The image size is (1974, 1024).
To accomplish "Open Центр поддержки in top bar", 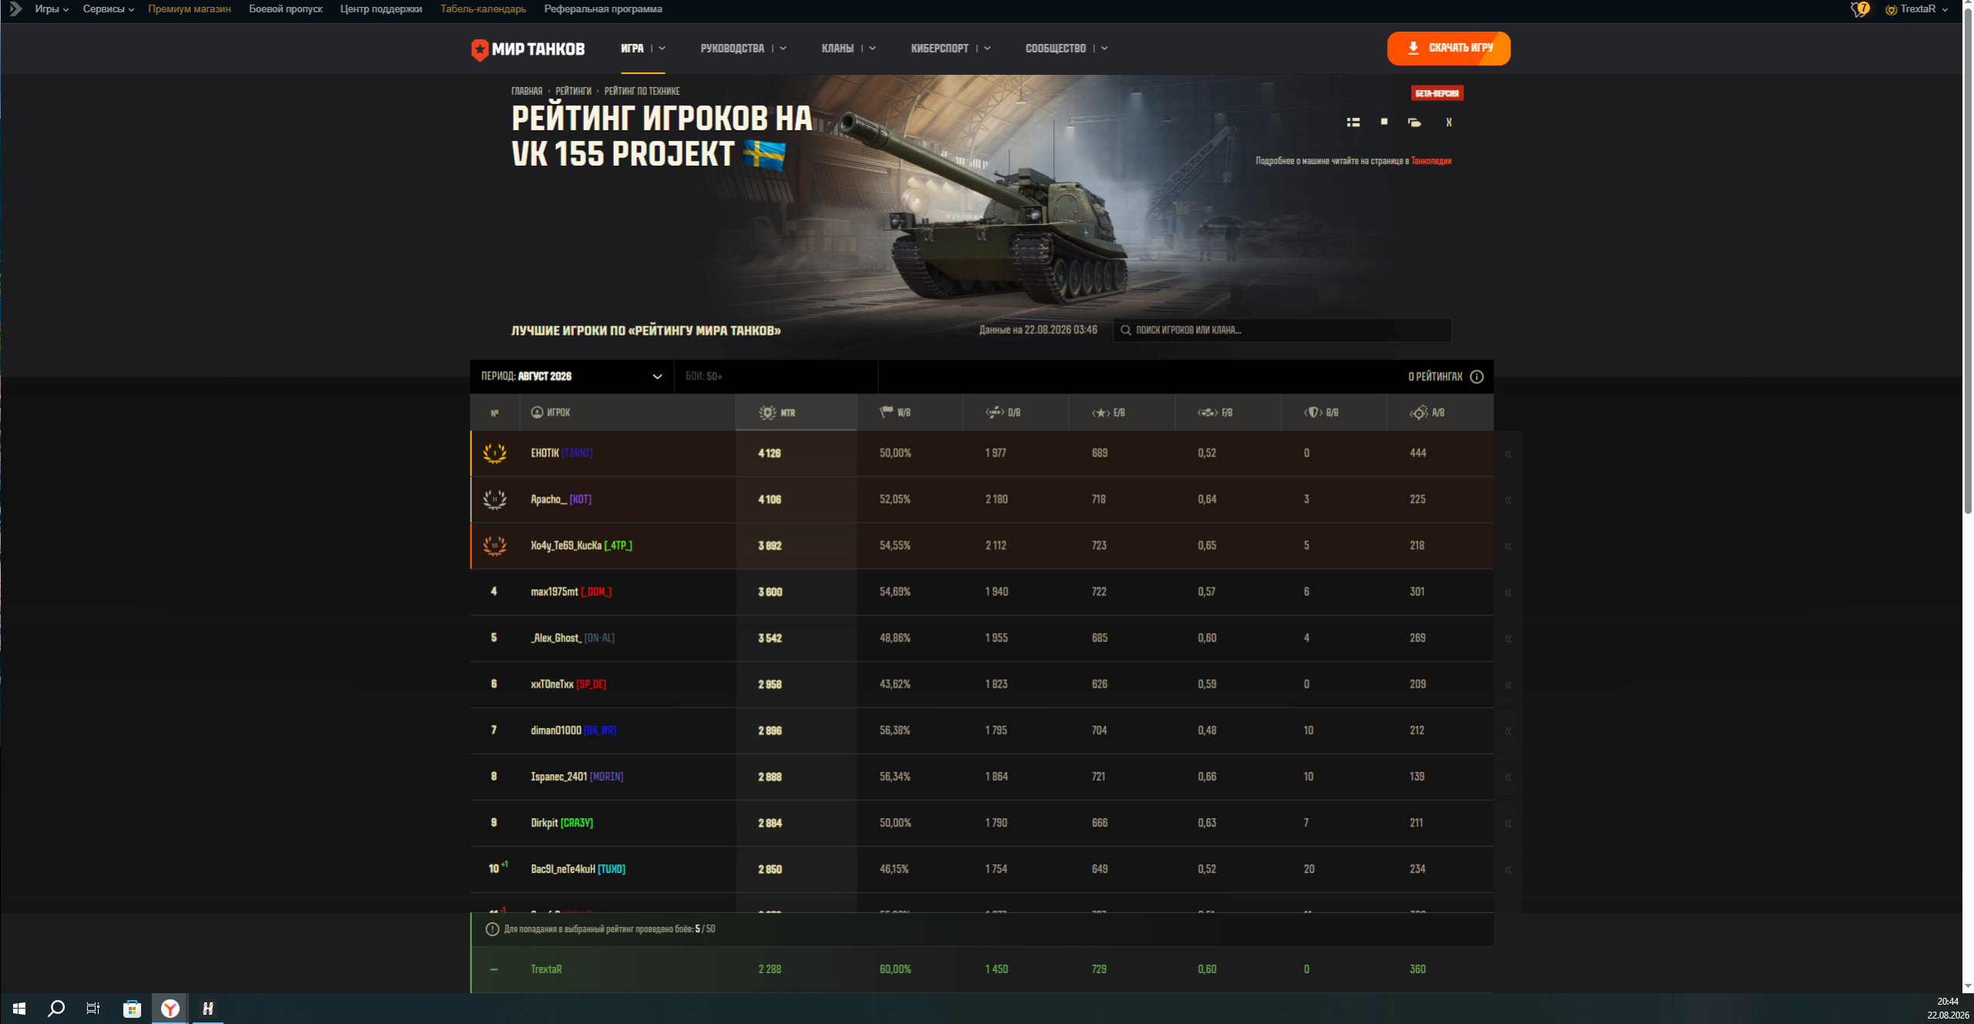I will tap(381, 9).
